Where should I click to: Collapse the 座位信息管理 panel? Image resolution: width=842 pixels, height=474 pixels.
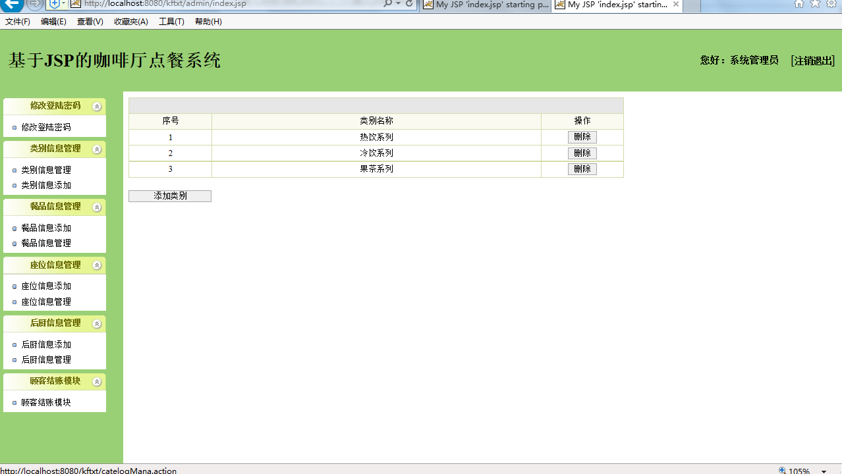click(x=97, y=265)
